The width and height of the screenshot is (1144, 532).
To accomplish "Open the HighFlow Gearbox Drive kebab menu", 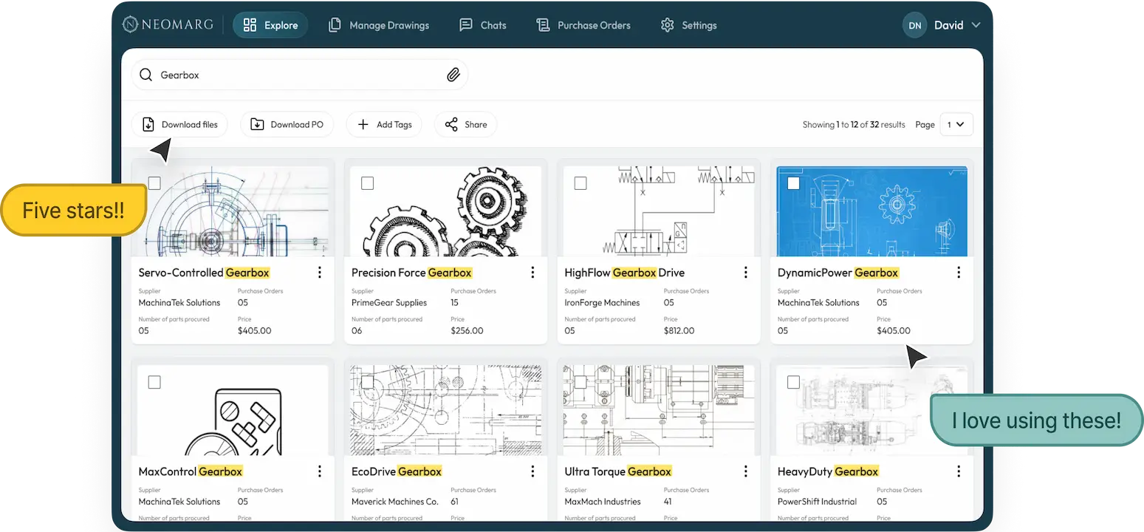I will 745,272.
